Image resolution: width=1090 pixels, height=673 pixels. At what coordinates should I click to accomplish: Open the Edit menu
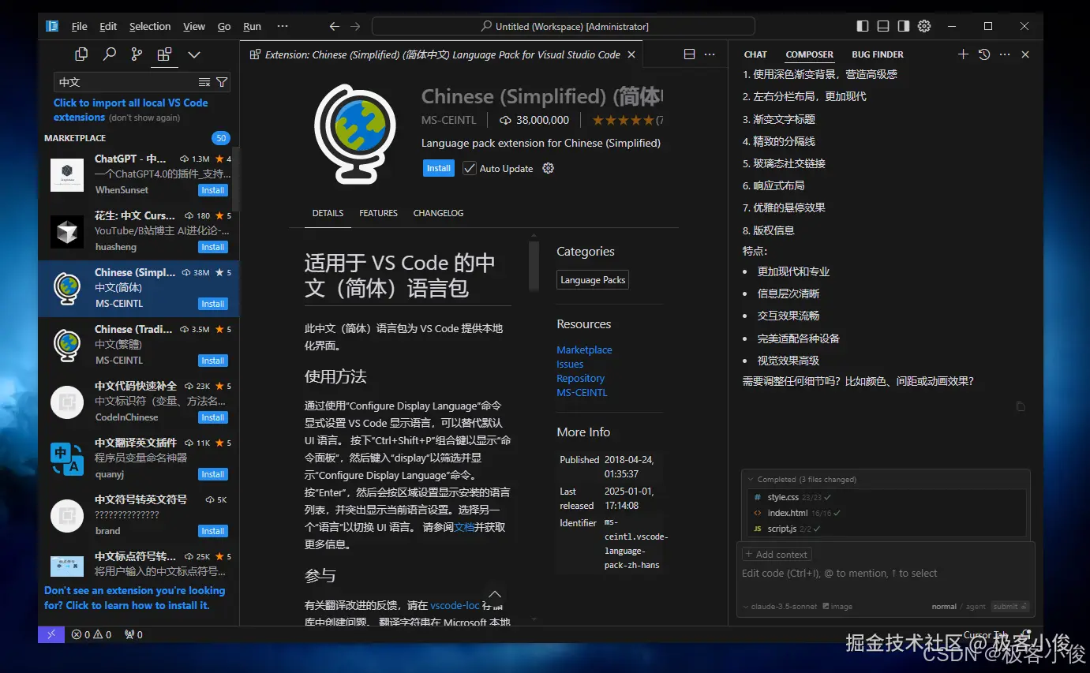(108, 26)
